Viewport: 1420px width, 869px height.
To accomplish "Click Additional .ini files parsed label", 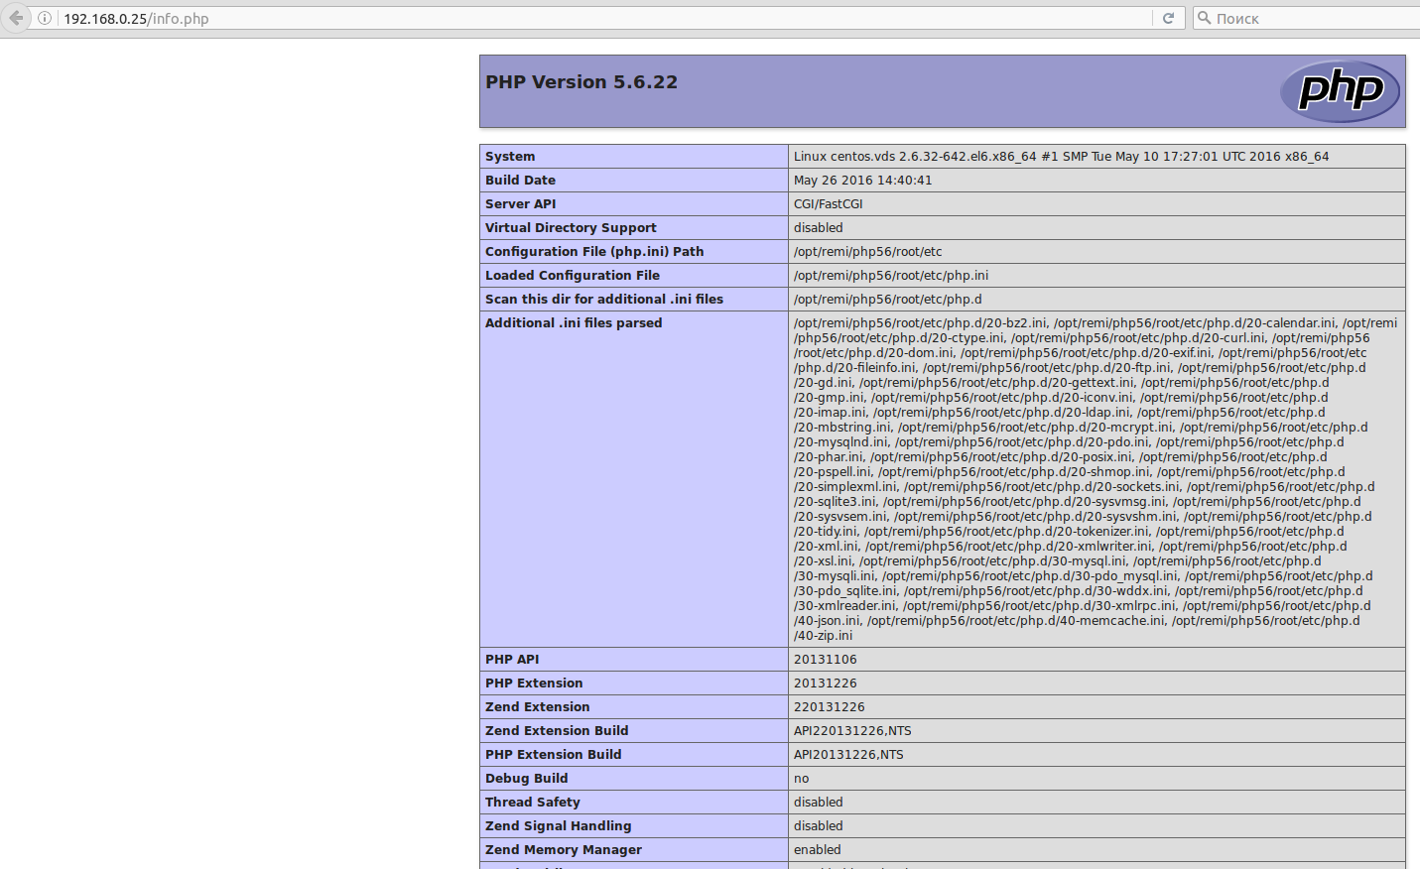I will tap(574, 323).
